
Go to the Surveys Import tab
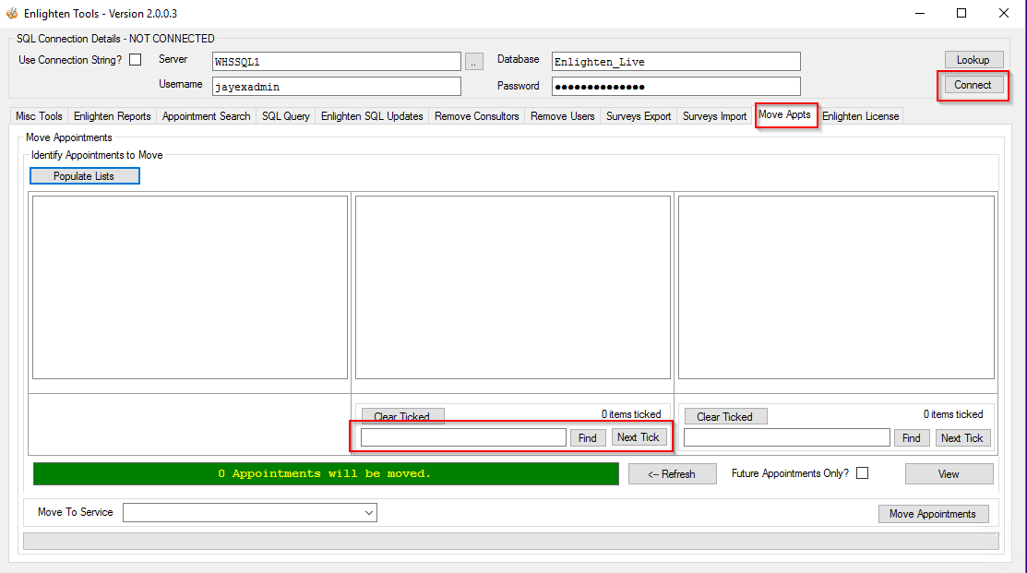[714, 116]
